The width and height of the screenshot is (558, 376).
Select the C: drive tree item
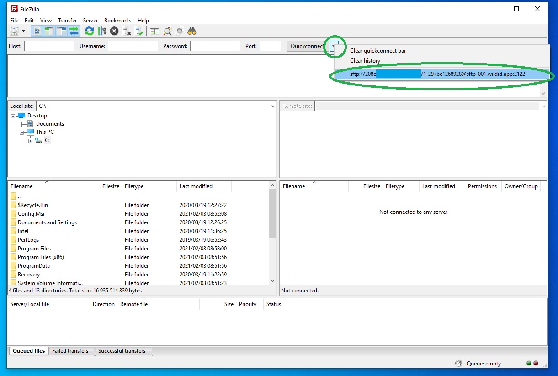tap(47, 140)
